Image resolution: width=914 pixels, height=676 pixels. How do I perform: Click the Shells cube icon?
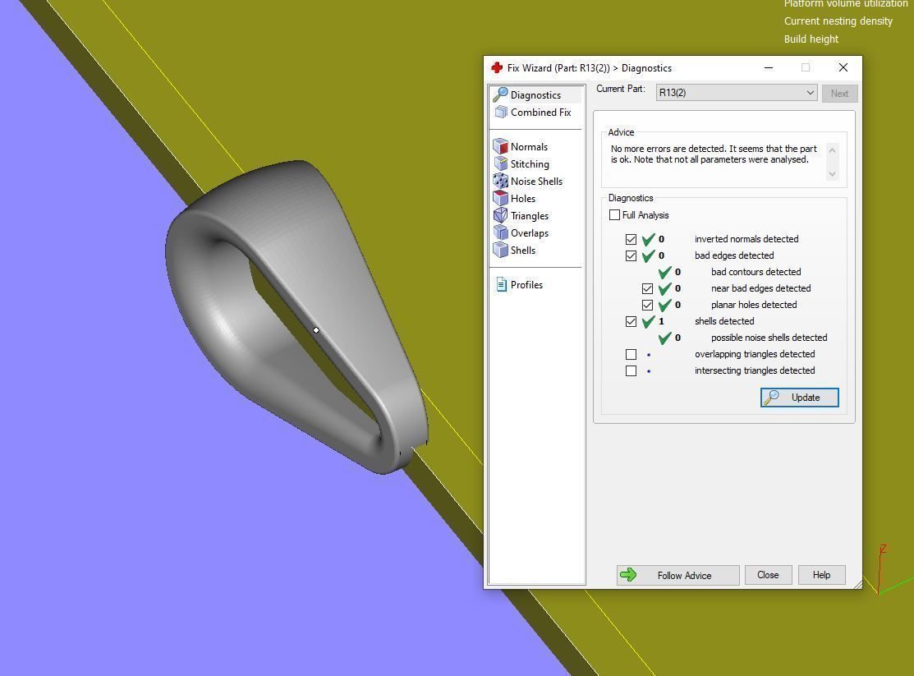point(500,250)
